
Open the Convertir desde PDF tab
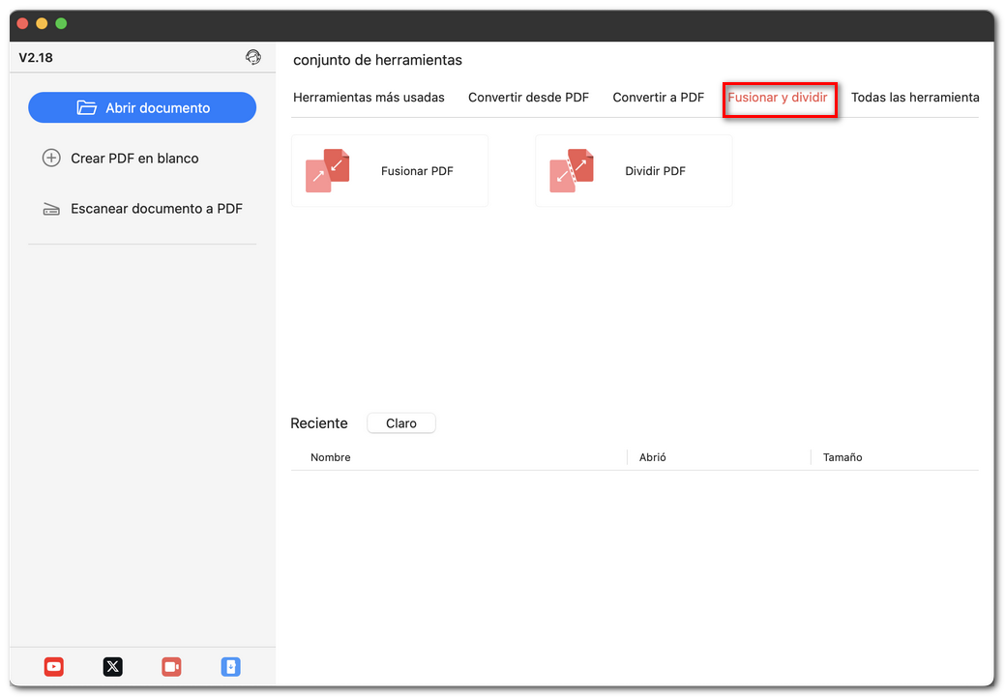pos(529,98)
